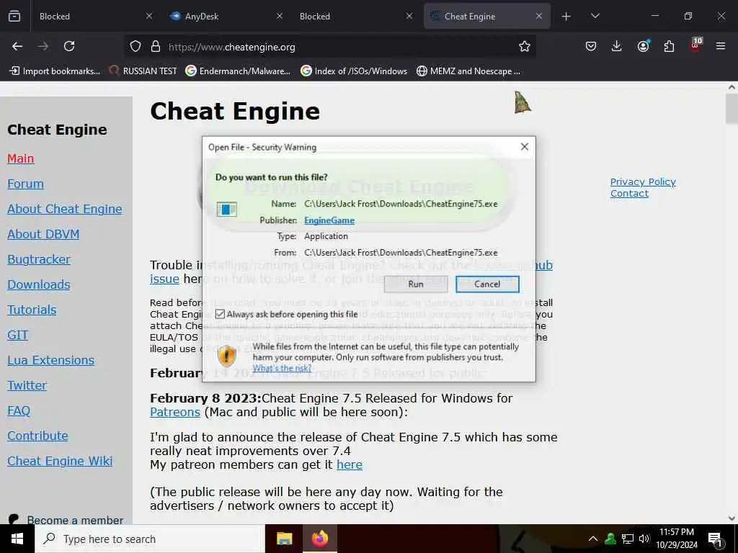Open the Endermanch/Malware bookmark
738x553 pixels.
238,71
